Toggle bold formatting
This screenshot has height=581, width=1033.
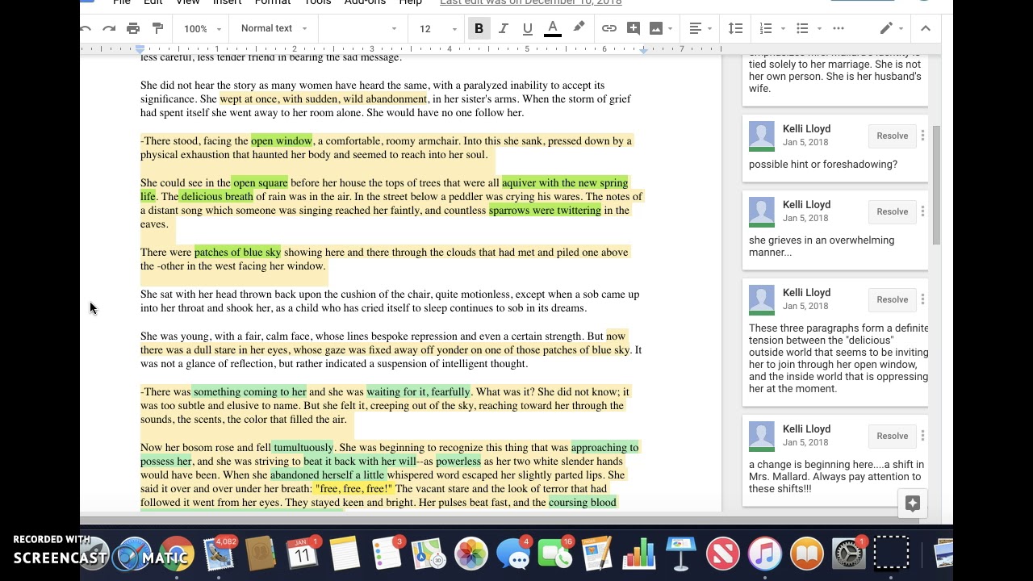coord(479,28)
